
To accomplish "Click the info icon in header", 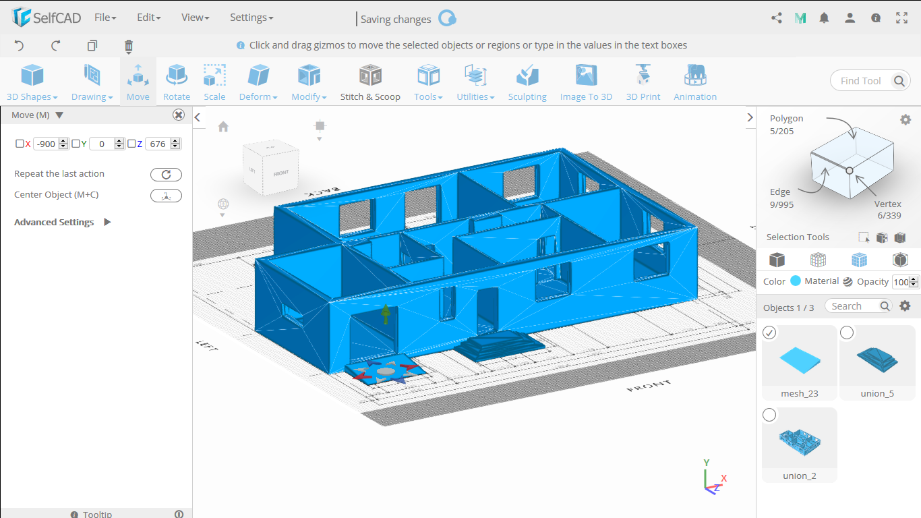I will click(876, 18).
